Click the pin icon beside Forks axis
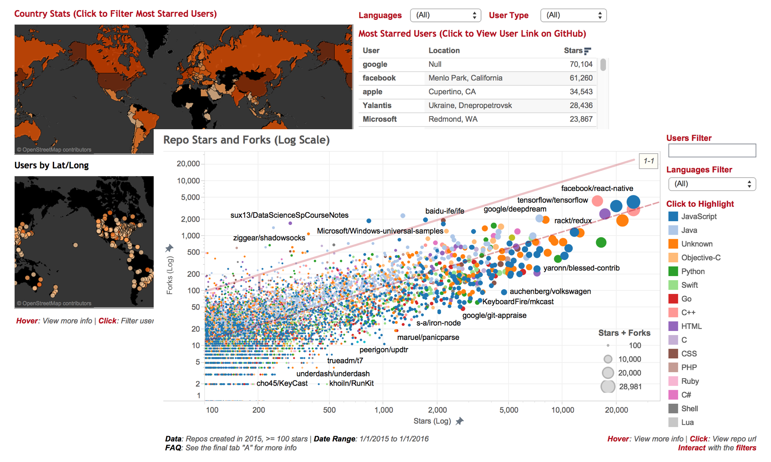771x462 pixels. coord(169,248)
